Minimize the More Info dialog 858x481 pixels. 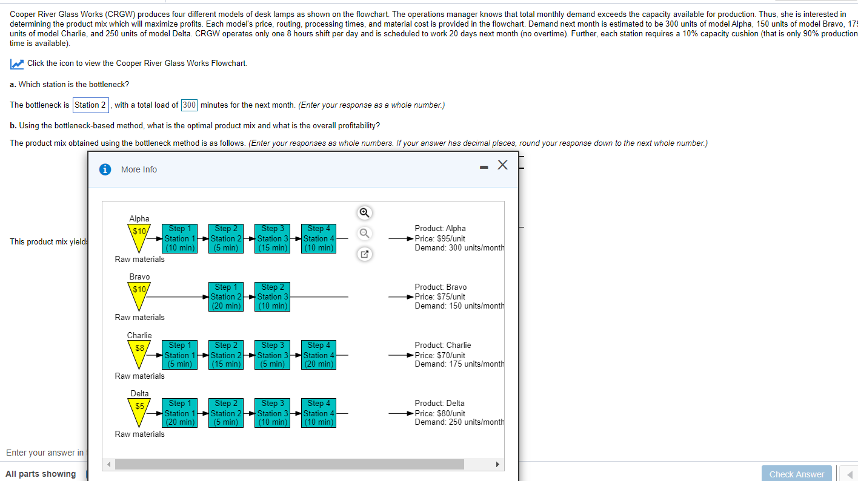484,166
